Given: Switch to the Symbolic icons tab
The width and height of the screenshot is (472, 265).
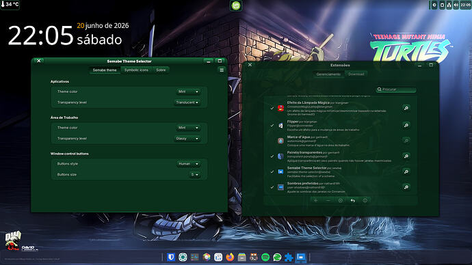Looking at the screenshot, I should tap(136, 70).
